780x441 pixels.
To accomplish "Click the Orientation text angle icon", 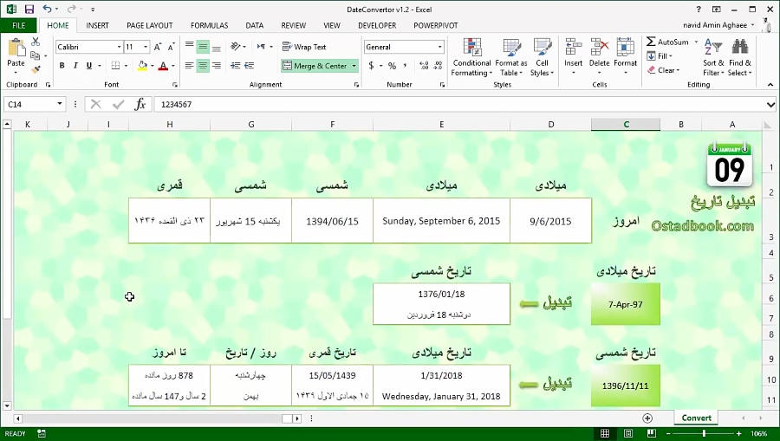I will point(236,46).
